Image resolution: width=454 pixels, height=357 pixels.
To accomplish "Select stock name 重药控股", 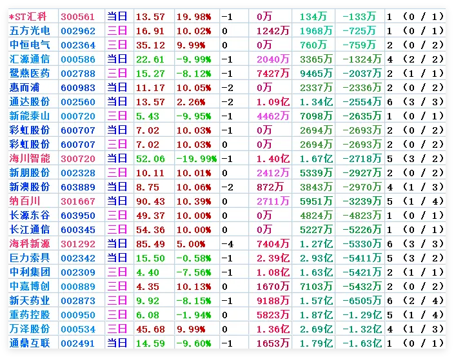I will click(x=30, y=314).
